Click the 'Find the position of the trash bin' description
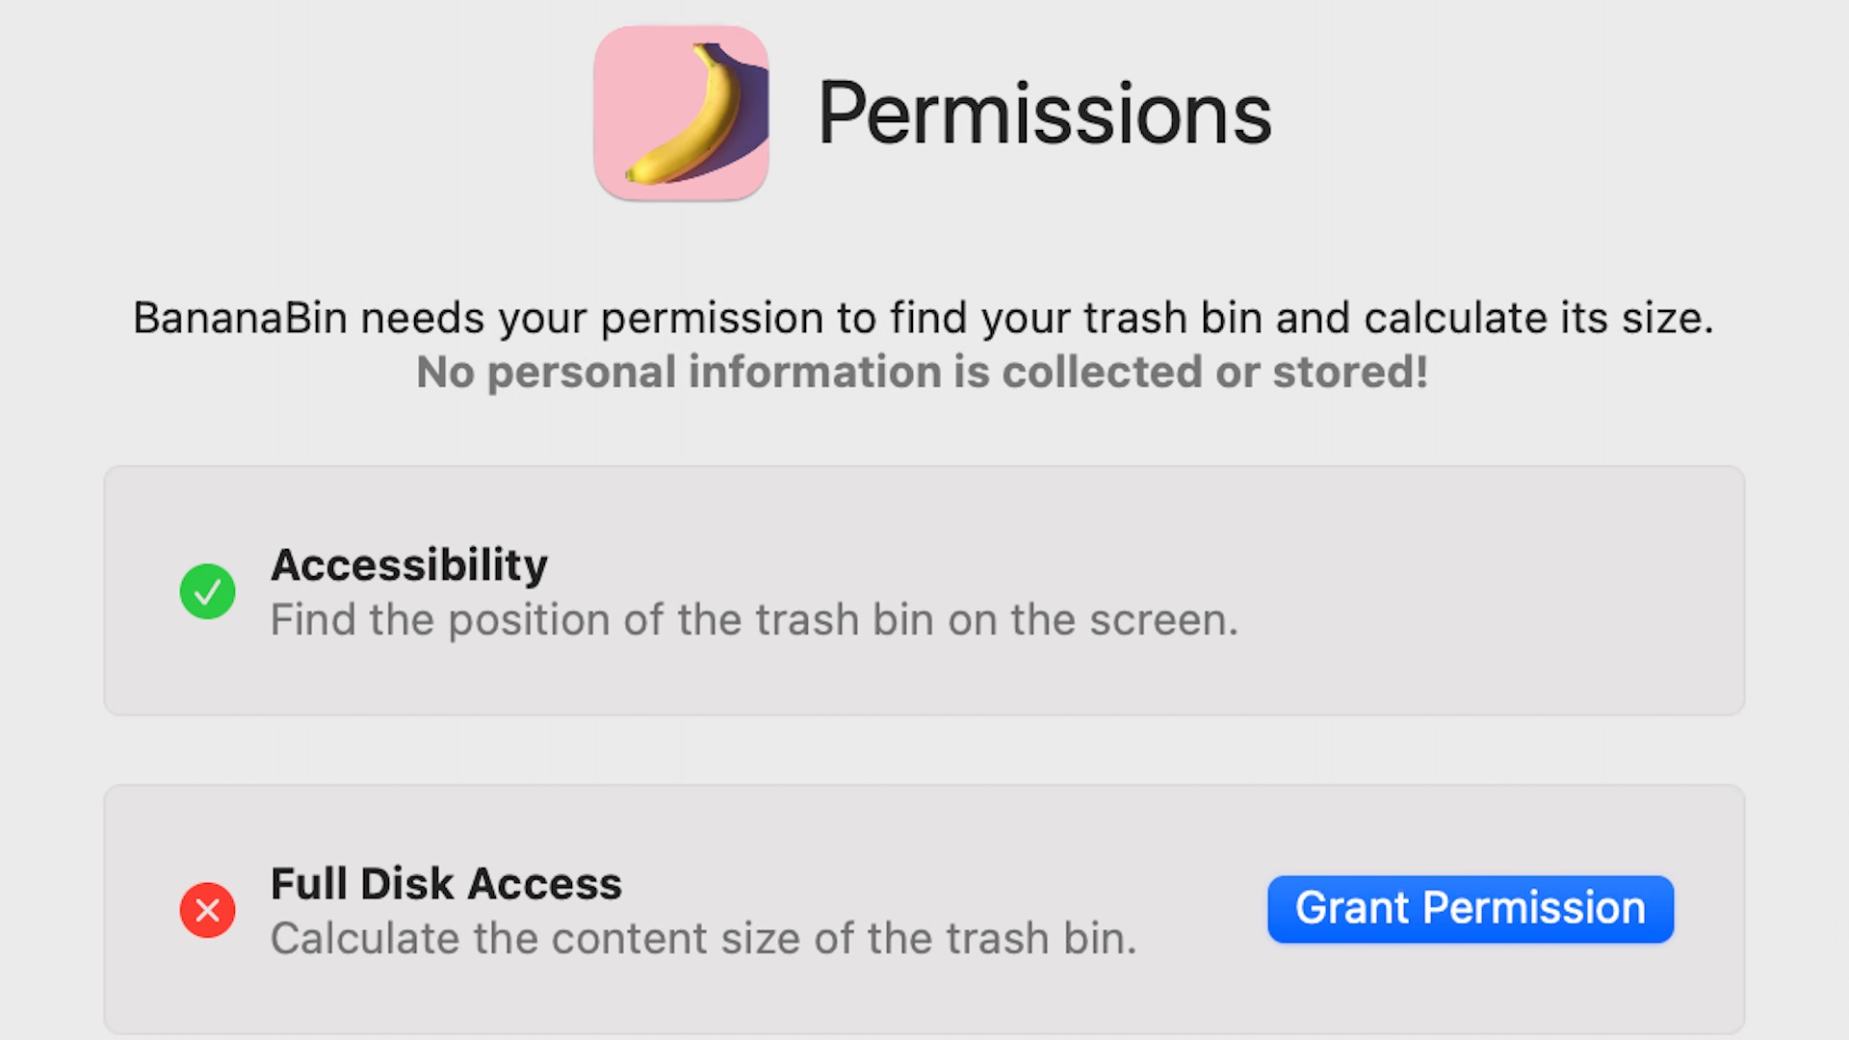1849x1040 pixels. (x=754, y=620)
